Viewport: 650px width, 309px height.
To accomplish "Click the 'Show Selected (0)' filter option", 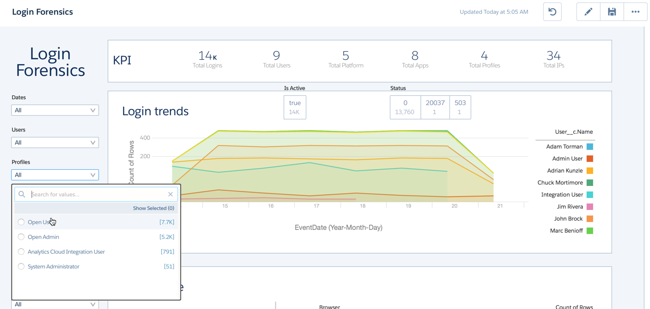I will pyautogui.click(x=153, y=208).
